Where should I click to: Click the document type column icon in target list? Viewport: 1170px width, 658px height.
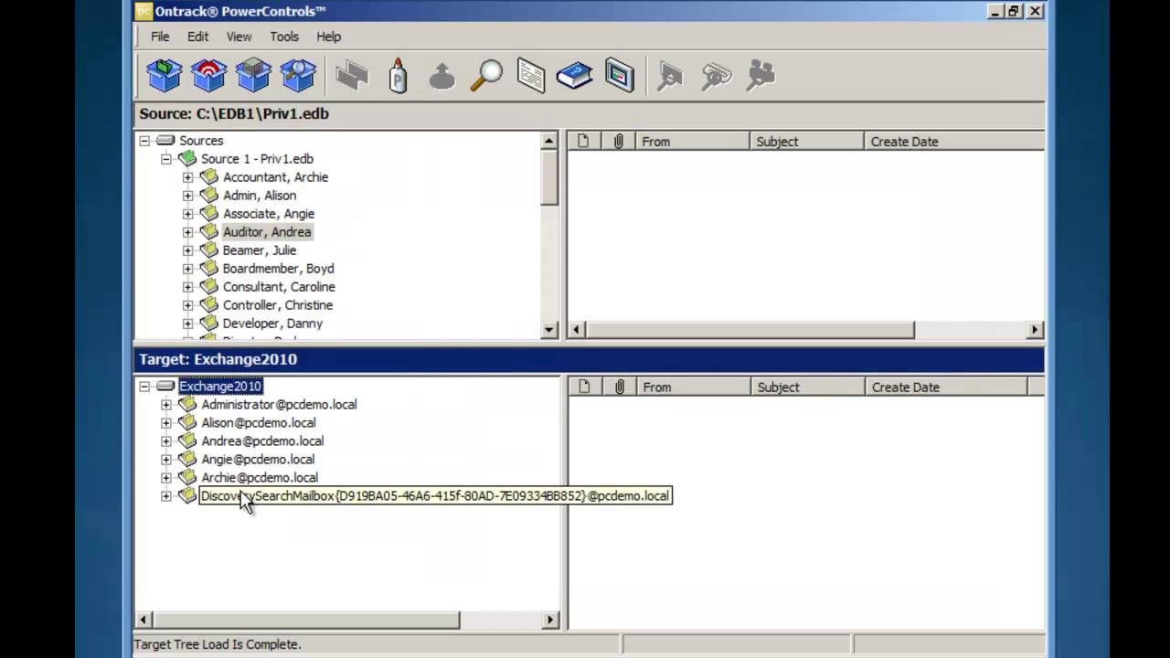(584, 387)
